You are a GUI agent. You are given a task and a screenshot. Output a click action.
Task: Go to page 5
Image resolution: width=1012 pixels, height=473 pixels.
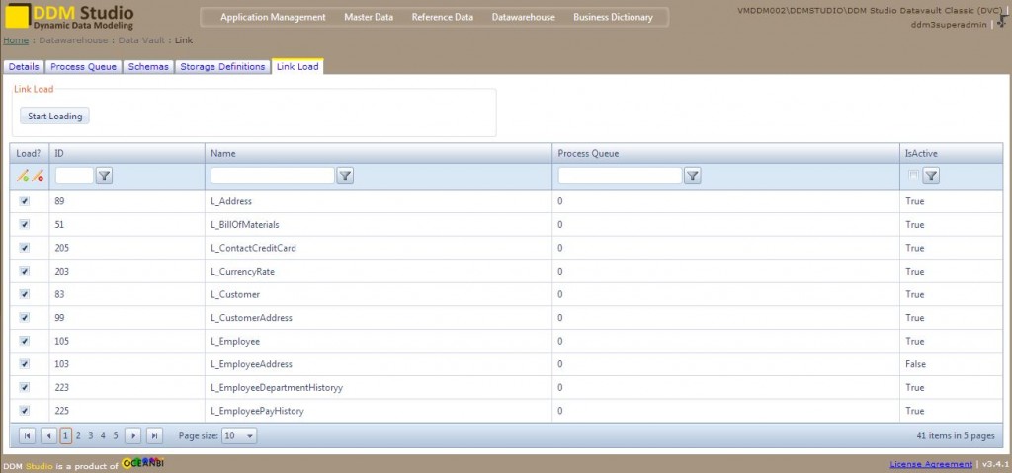tap(116, 436)
